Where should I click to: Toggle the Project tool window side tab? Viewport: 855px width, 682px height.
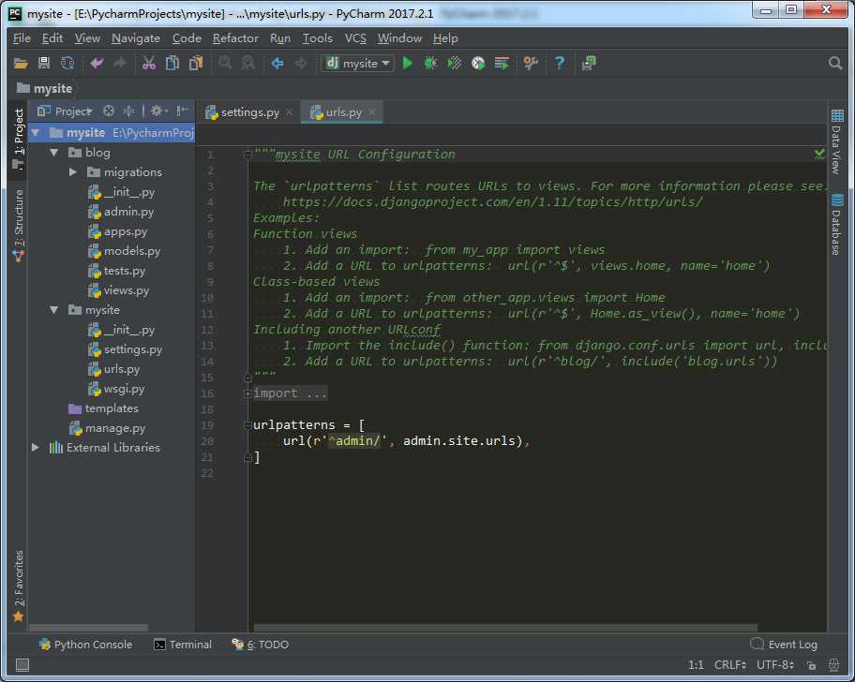[x=18, y=139]
